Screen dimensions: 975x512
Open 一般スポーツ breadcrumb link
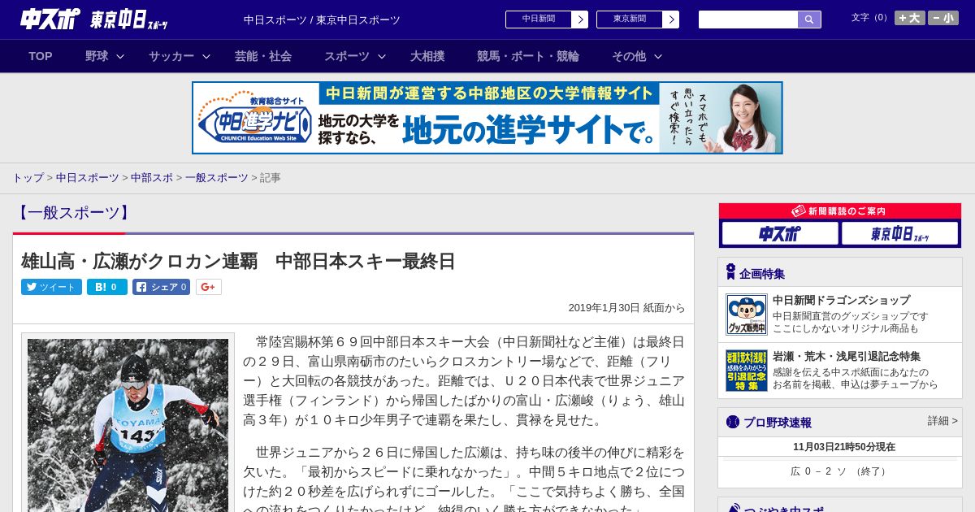coord(217,177)
